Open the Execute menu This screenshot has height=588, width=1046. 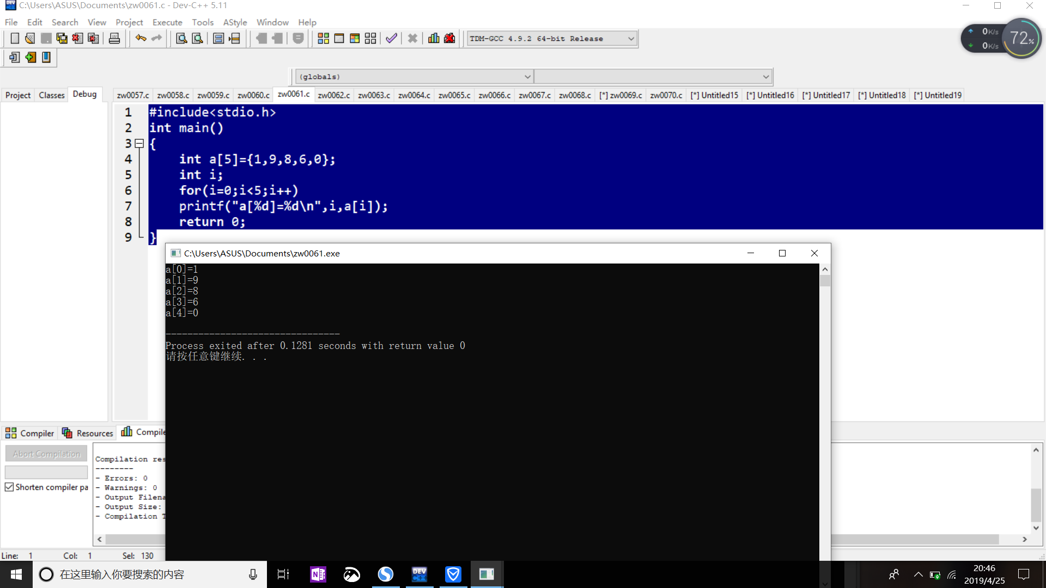(x=167, y=22)
